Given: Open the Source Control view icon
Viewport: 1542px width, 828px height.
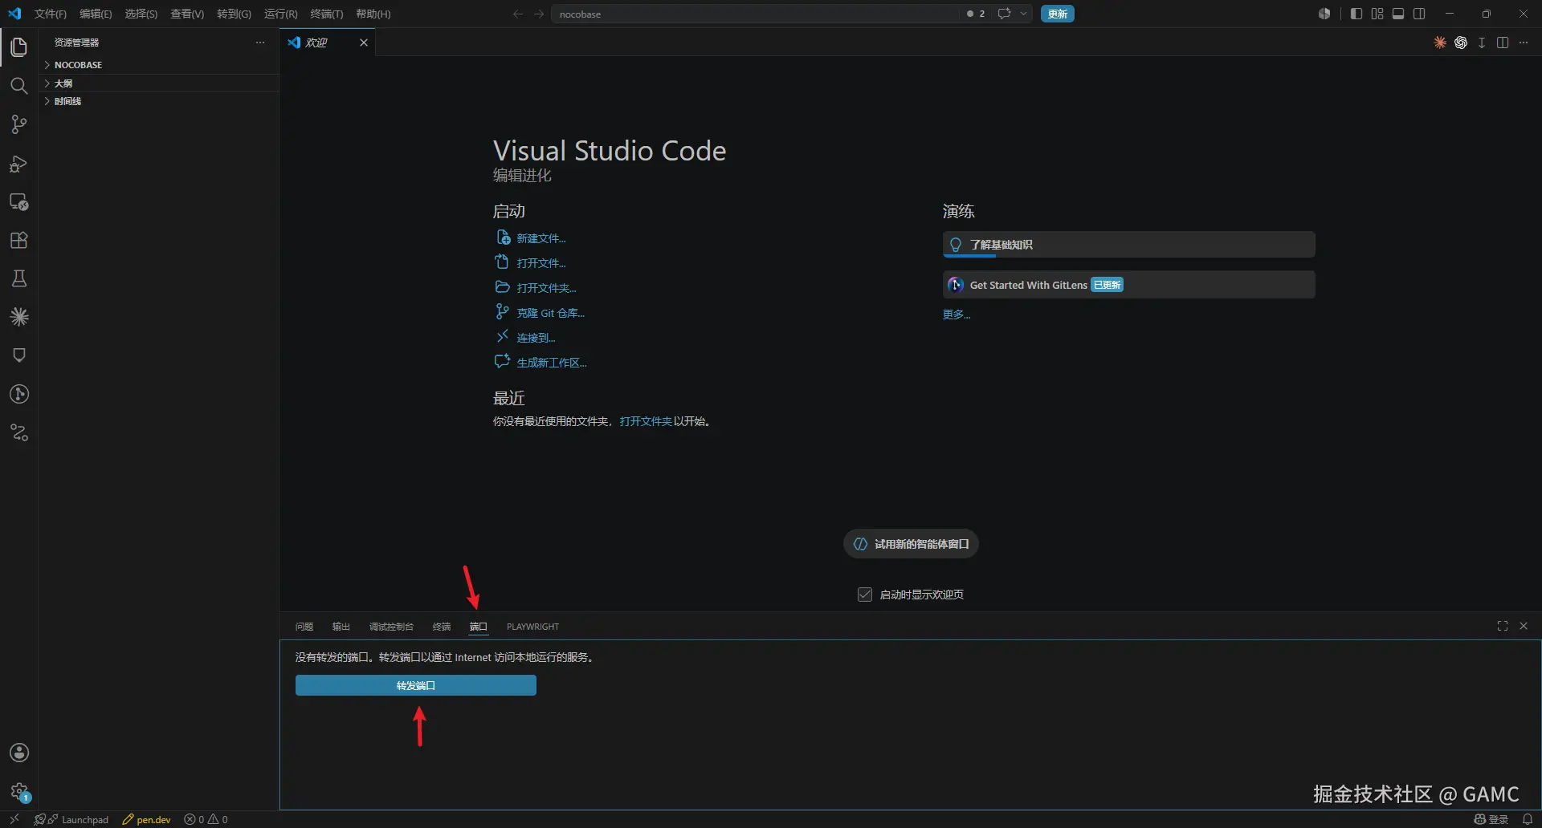Looking at the screenshot, I should tap(19, 124).
